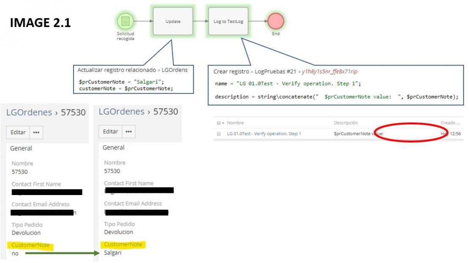Click the right Editar button
Viewport: 469px width, 263px height.
(110, 131)
